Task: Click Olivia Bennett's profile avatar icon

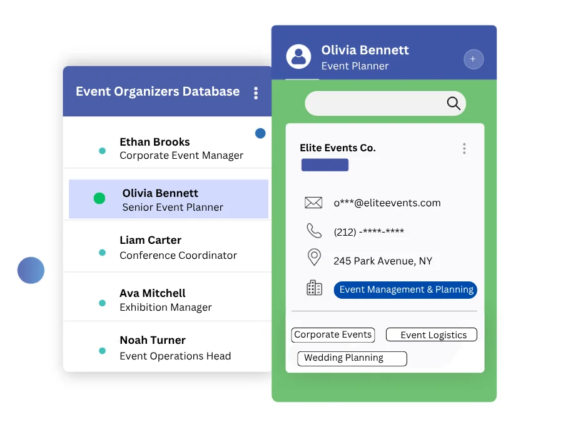Action: tap(298, 57)
